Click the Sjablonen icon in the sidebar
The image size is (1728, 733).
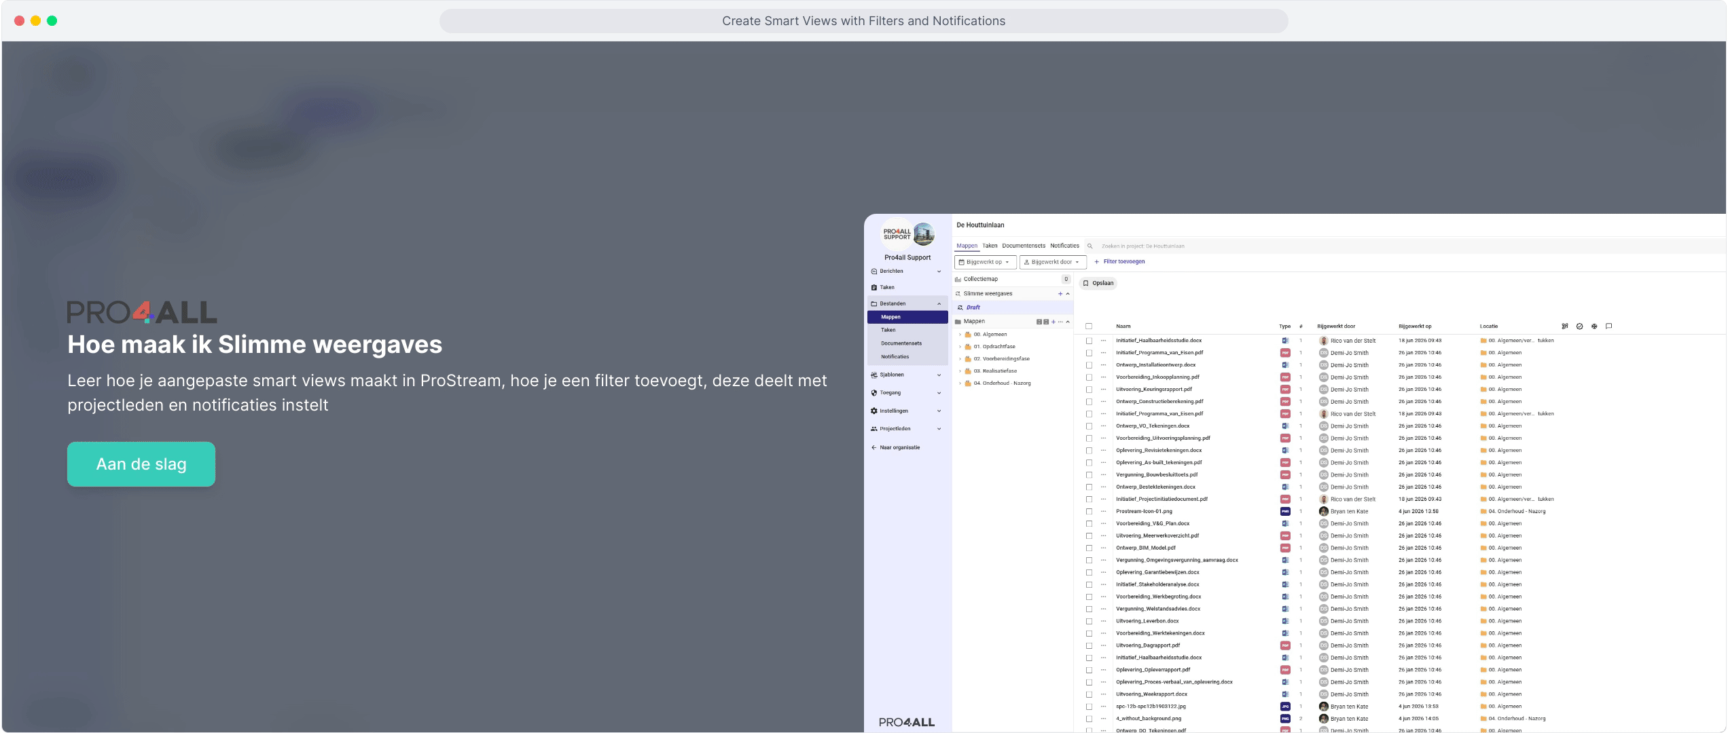[874, 375]
